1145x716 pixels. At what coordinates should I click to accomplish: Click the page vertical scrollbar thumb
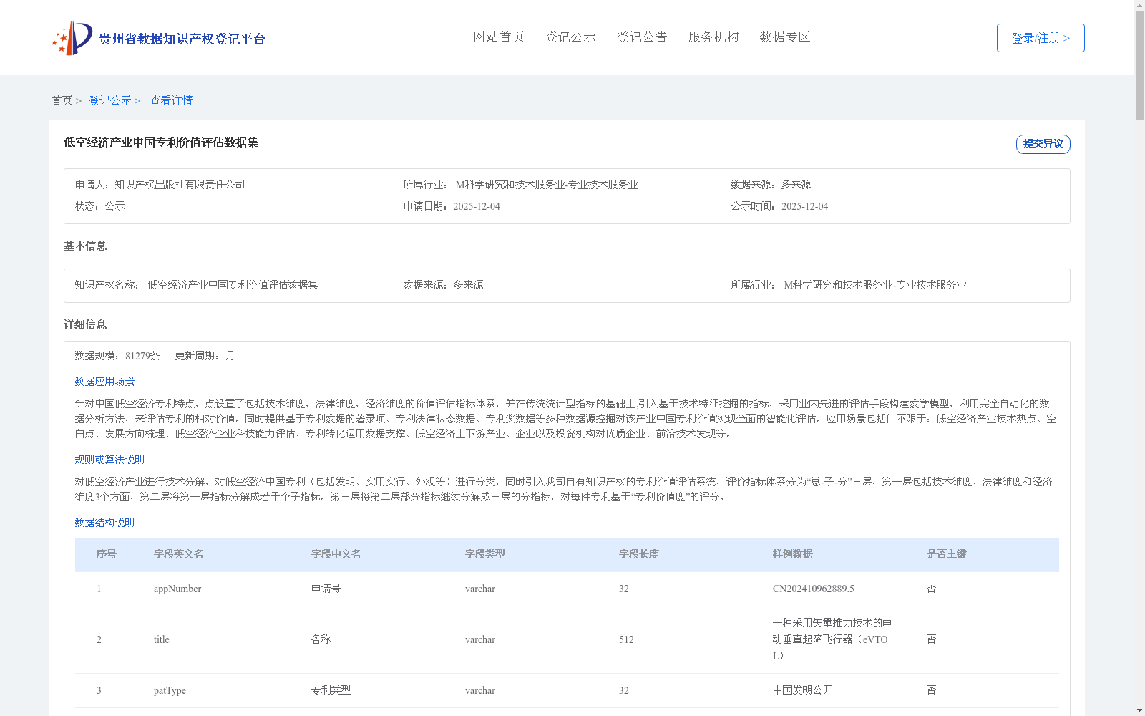1139,64
